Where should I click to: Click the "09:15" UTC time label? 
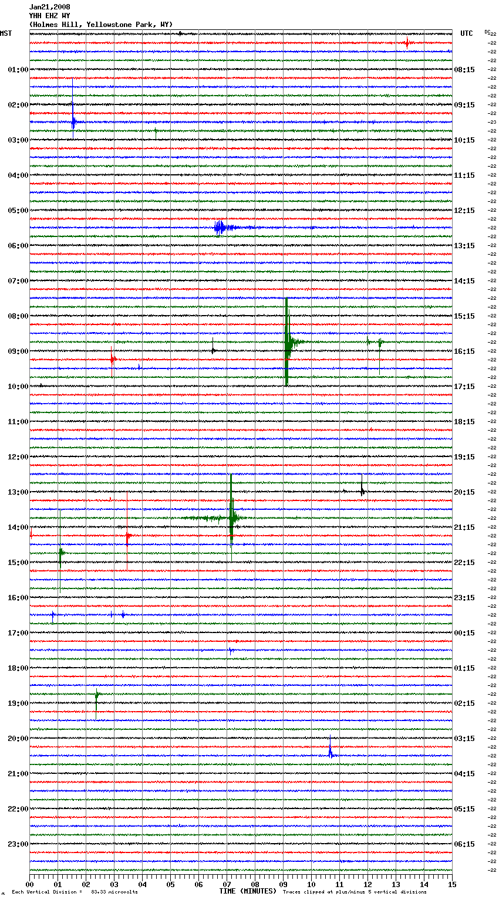coord(464,105)
